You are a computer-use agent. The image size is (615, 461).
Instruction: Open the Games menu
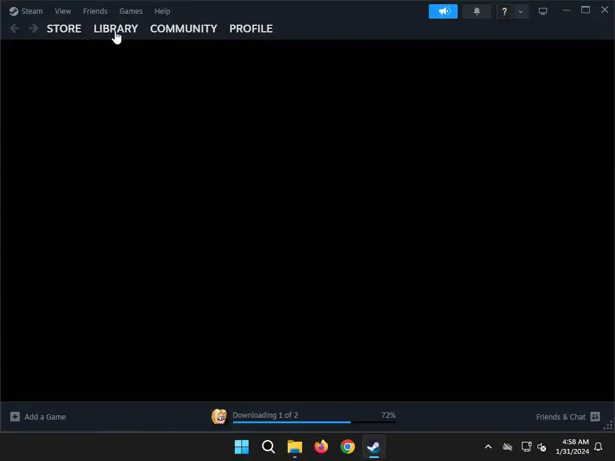point(131,11)
